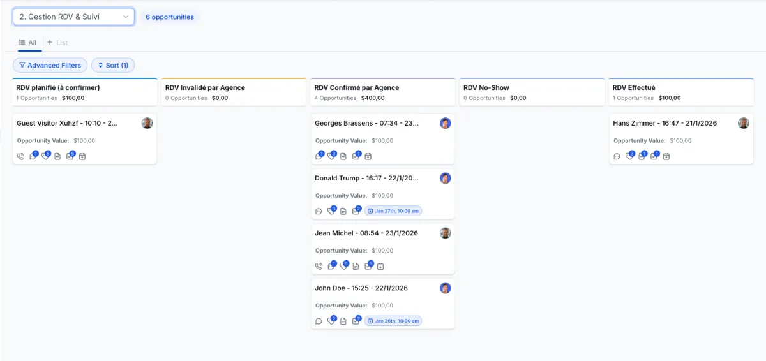Open Donald Trump conversation icon
This screenshot has height=361, width=766.
click(x=319, y=211)
